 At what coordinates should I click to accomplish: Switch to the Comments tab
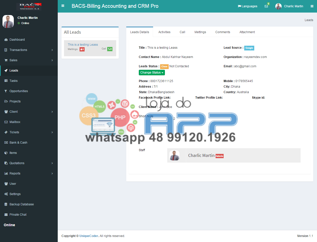(223, 32)
